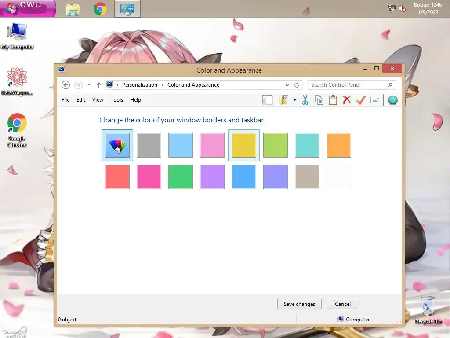Select the light pink color swatch
This screenshot has width=450, height=338.
[212, 145]
